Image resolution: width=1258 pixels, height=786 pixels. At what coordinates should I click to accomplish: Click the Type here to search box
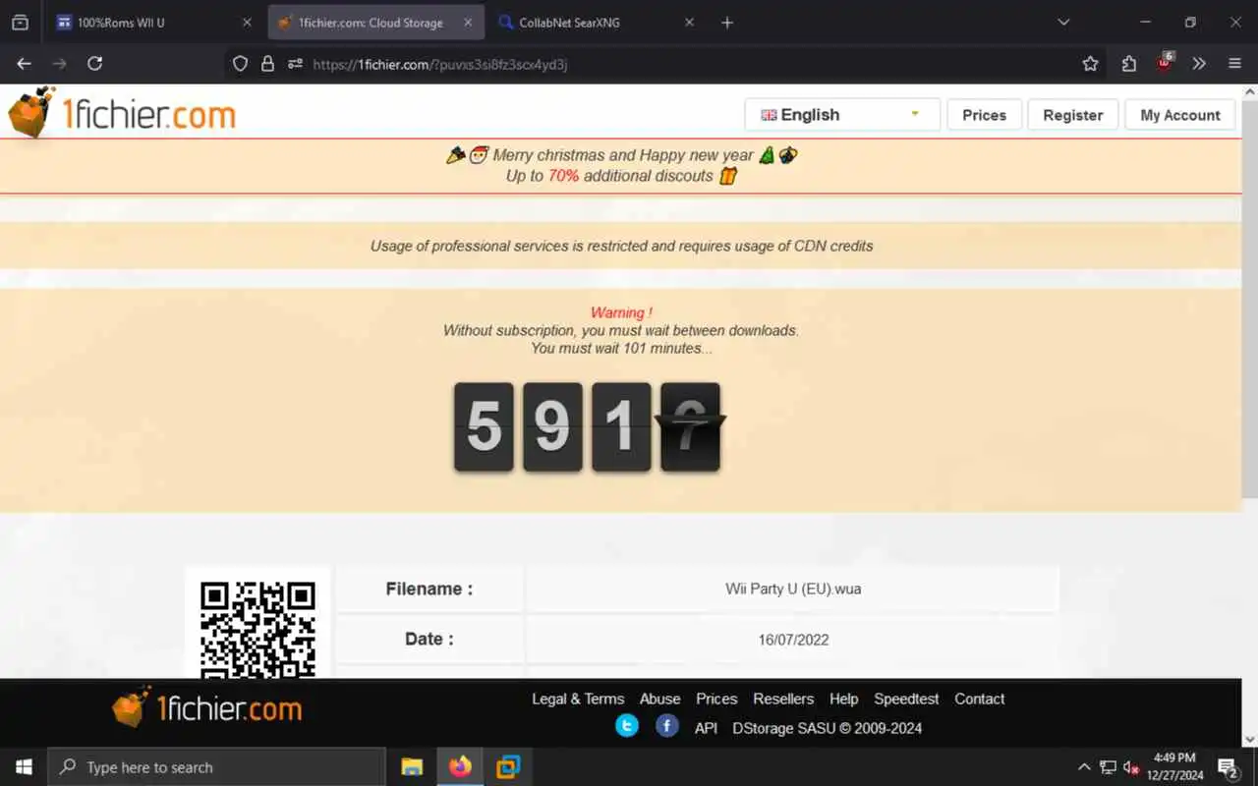[216, 767]
